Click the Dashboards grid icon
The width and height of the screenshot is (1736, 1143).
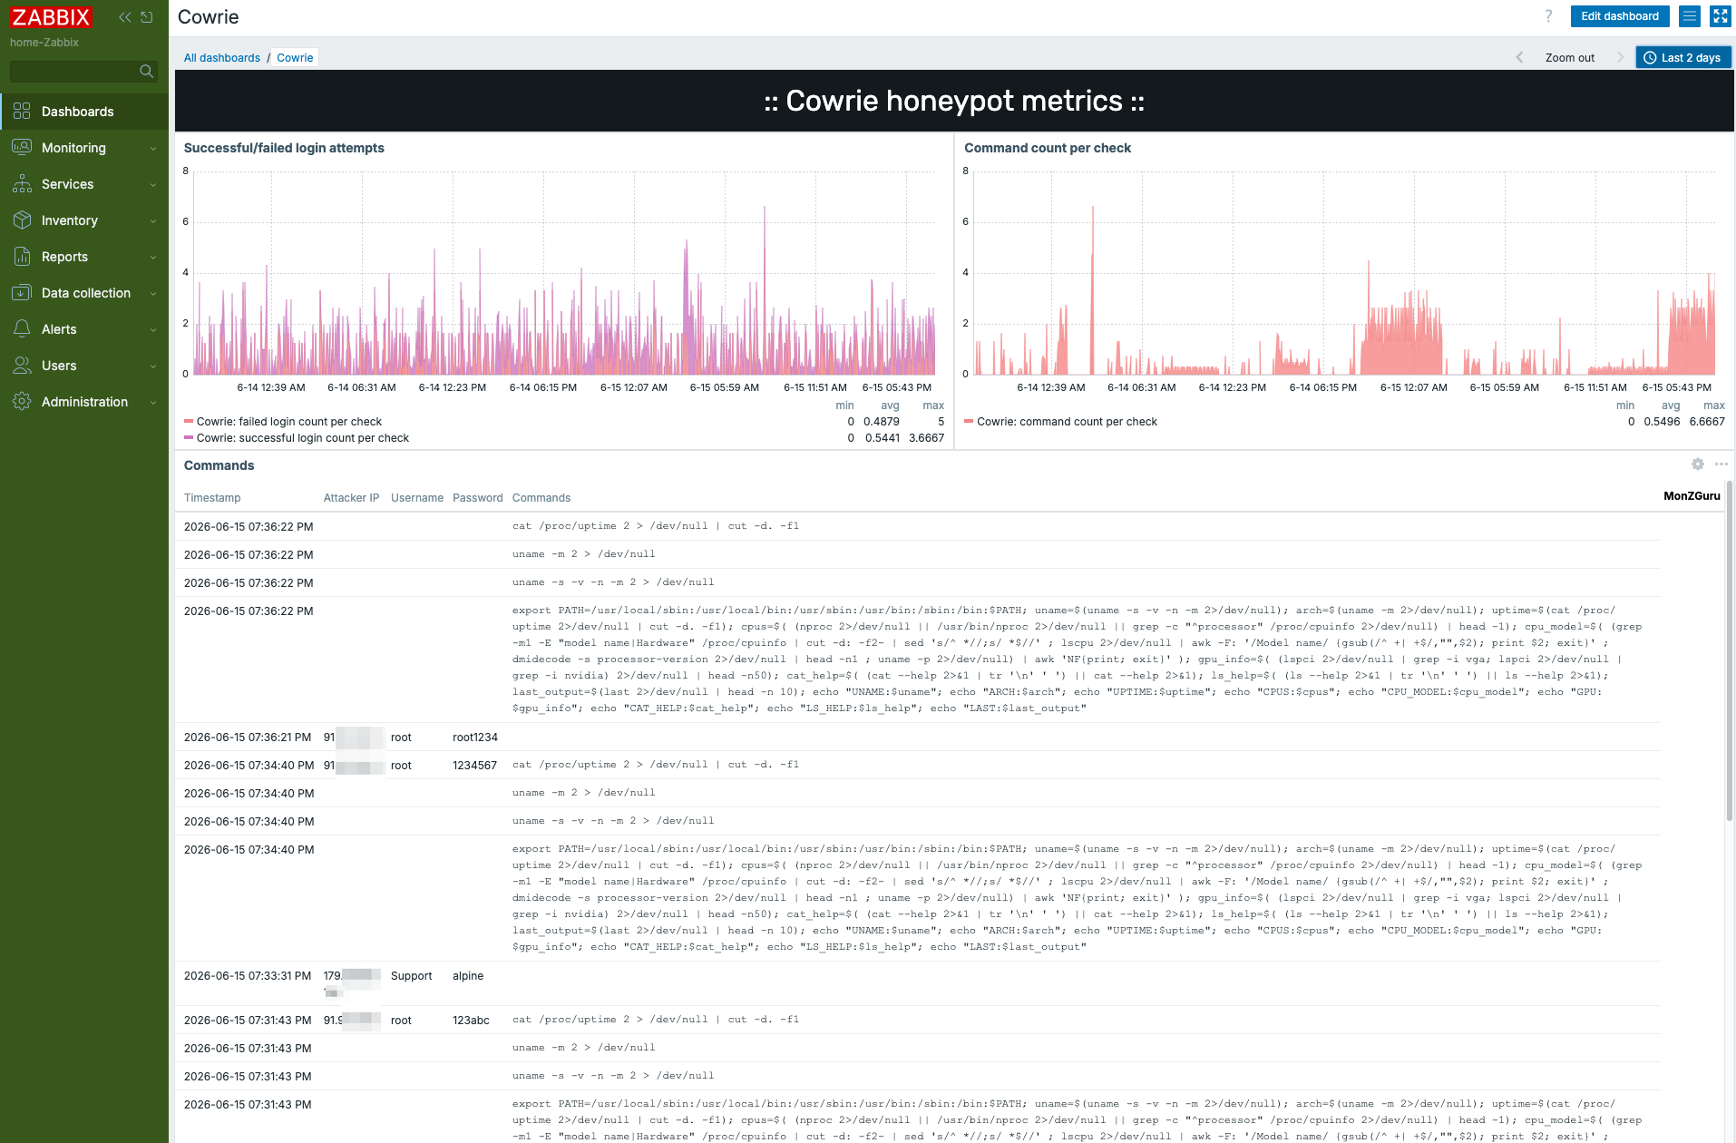(22, 111)
